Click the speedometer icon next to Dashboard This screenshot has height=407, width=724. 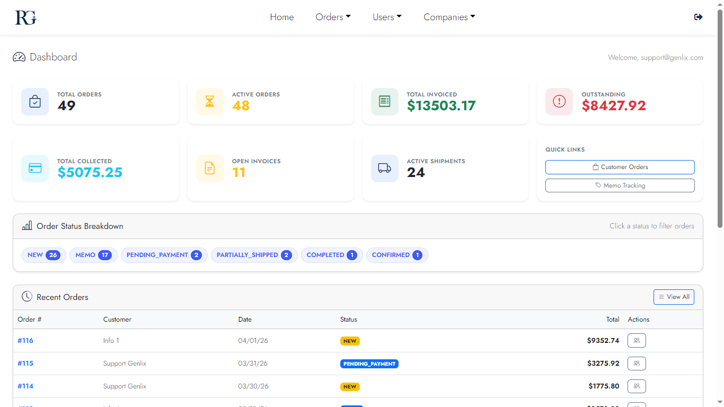(x=19, y=57)
